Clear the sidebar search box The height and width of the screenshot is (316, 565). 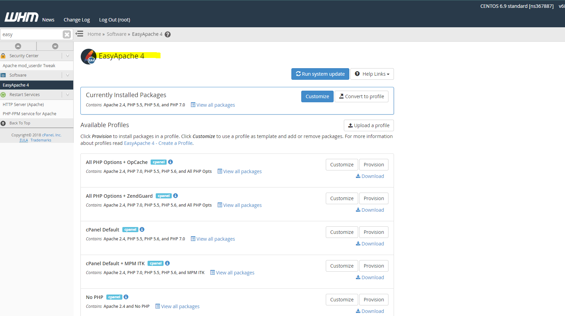67,34
